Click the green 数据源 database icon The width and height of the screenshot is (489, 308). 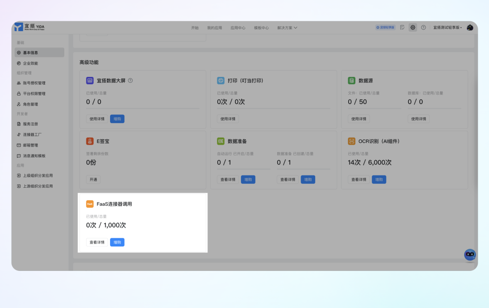(351, 81)
